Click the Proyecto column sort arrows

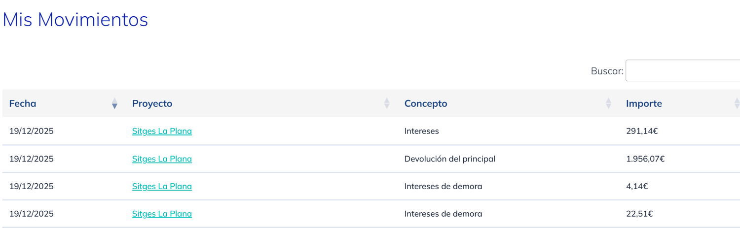(x=387, y=103)
